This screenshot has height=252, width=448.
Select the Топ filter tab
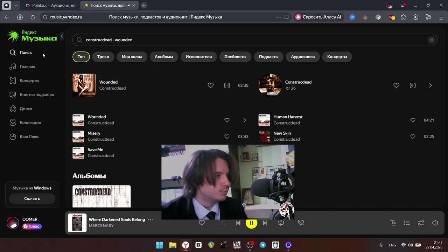81,57
